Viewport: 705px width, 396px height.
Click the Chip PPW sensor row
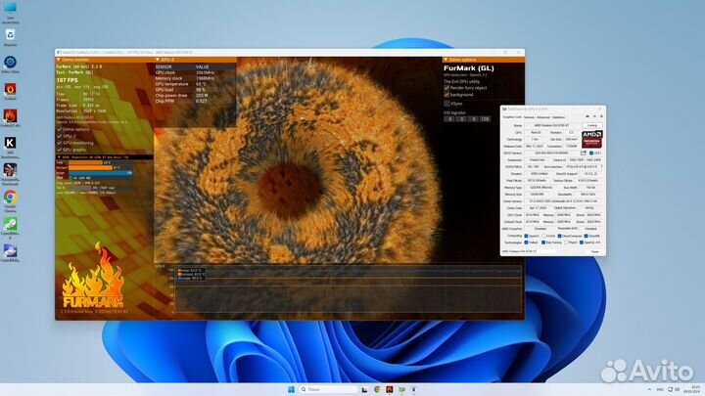[195, 101]
